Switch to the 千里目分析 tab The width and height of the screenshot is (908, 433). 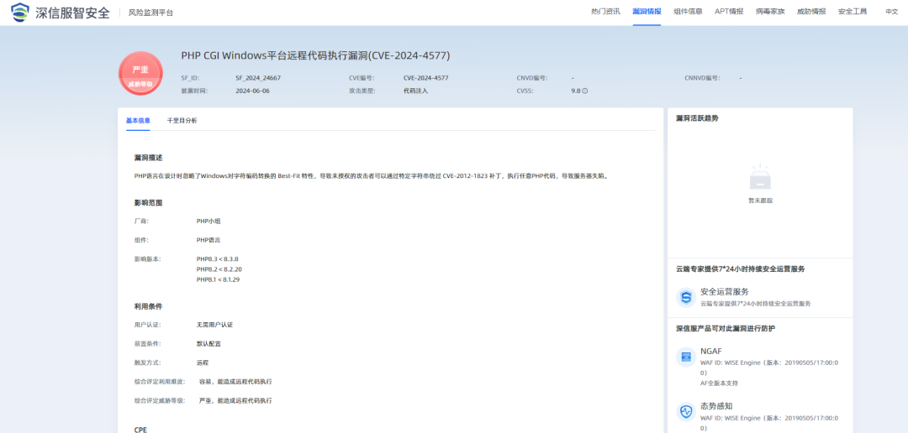[182, 121]
